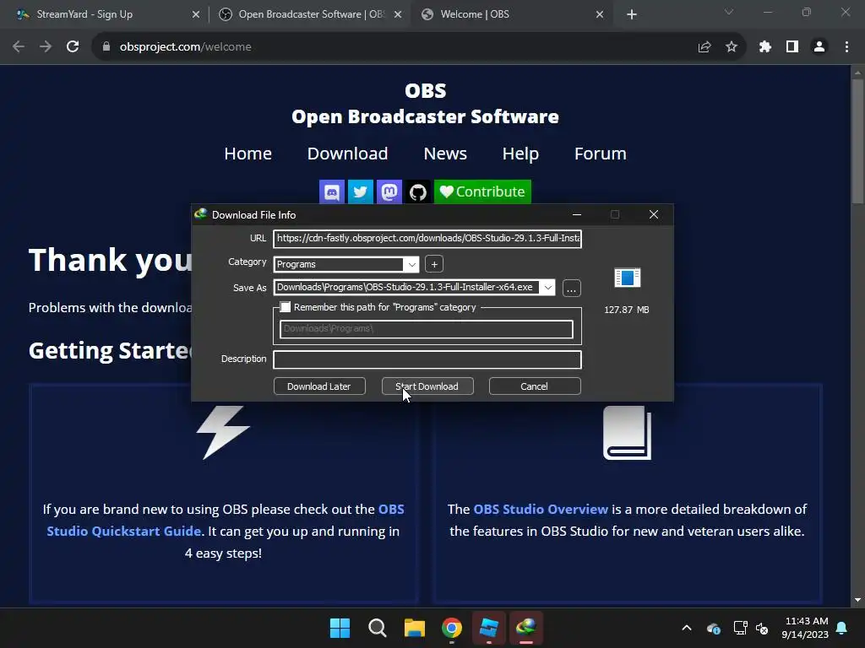The image size is (865, 648).
Task: Show hidden tray icons chevron
Action: pyautogui.click(x=687, y=628)
